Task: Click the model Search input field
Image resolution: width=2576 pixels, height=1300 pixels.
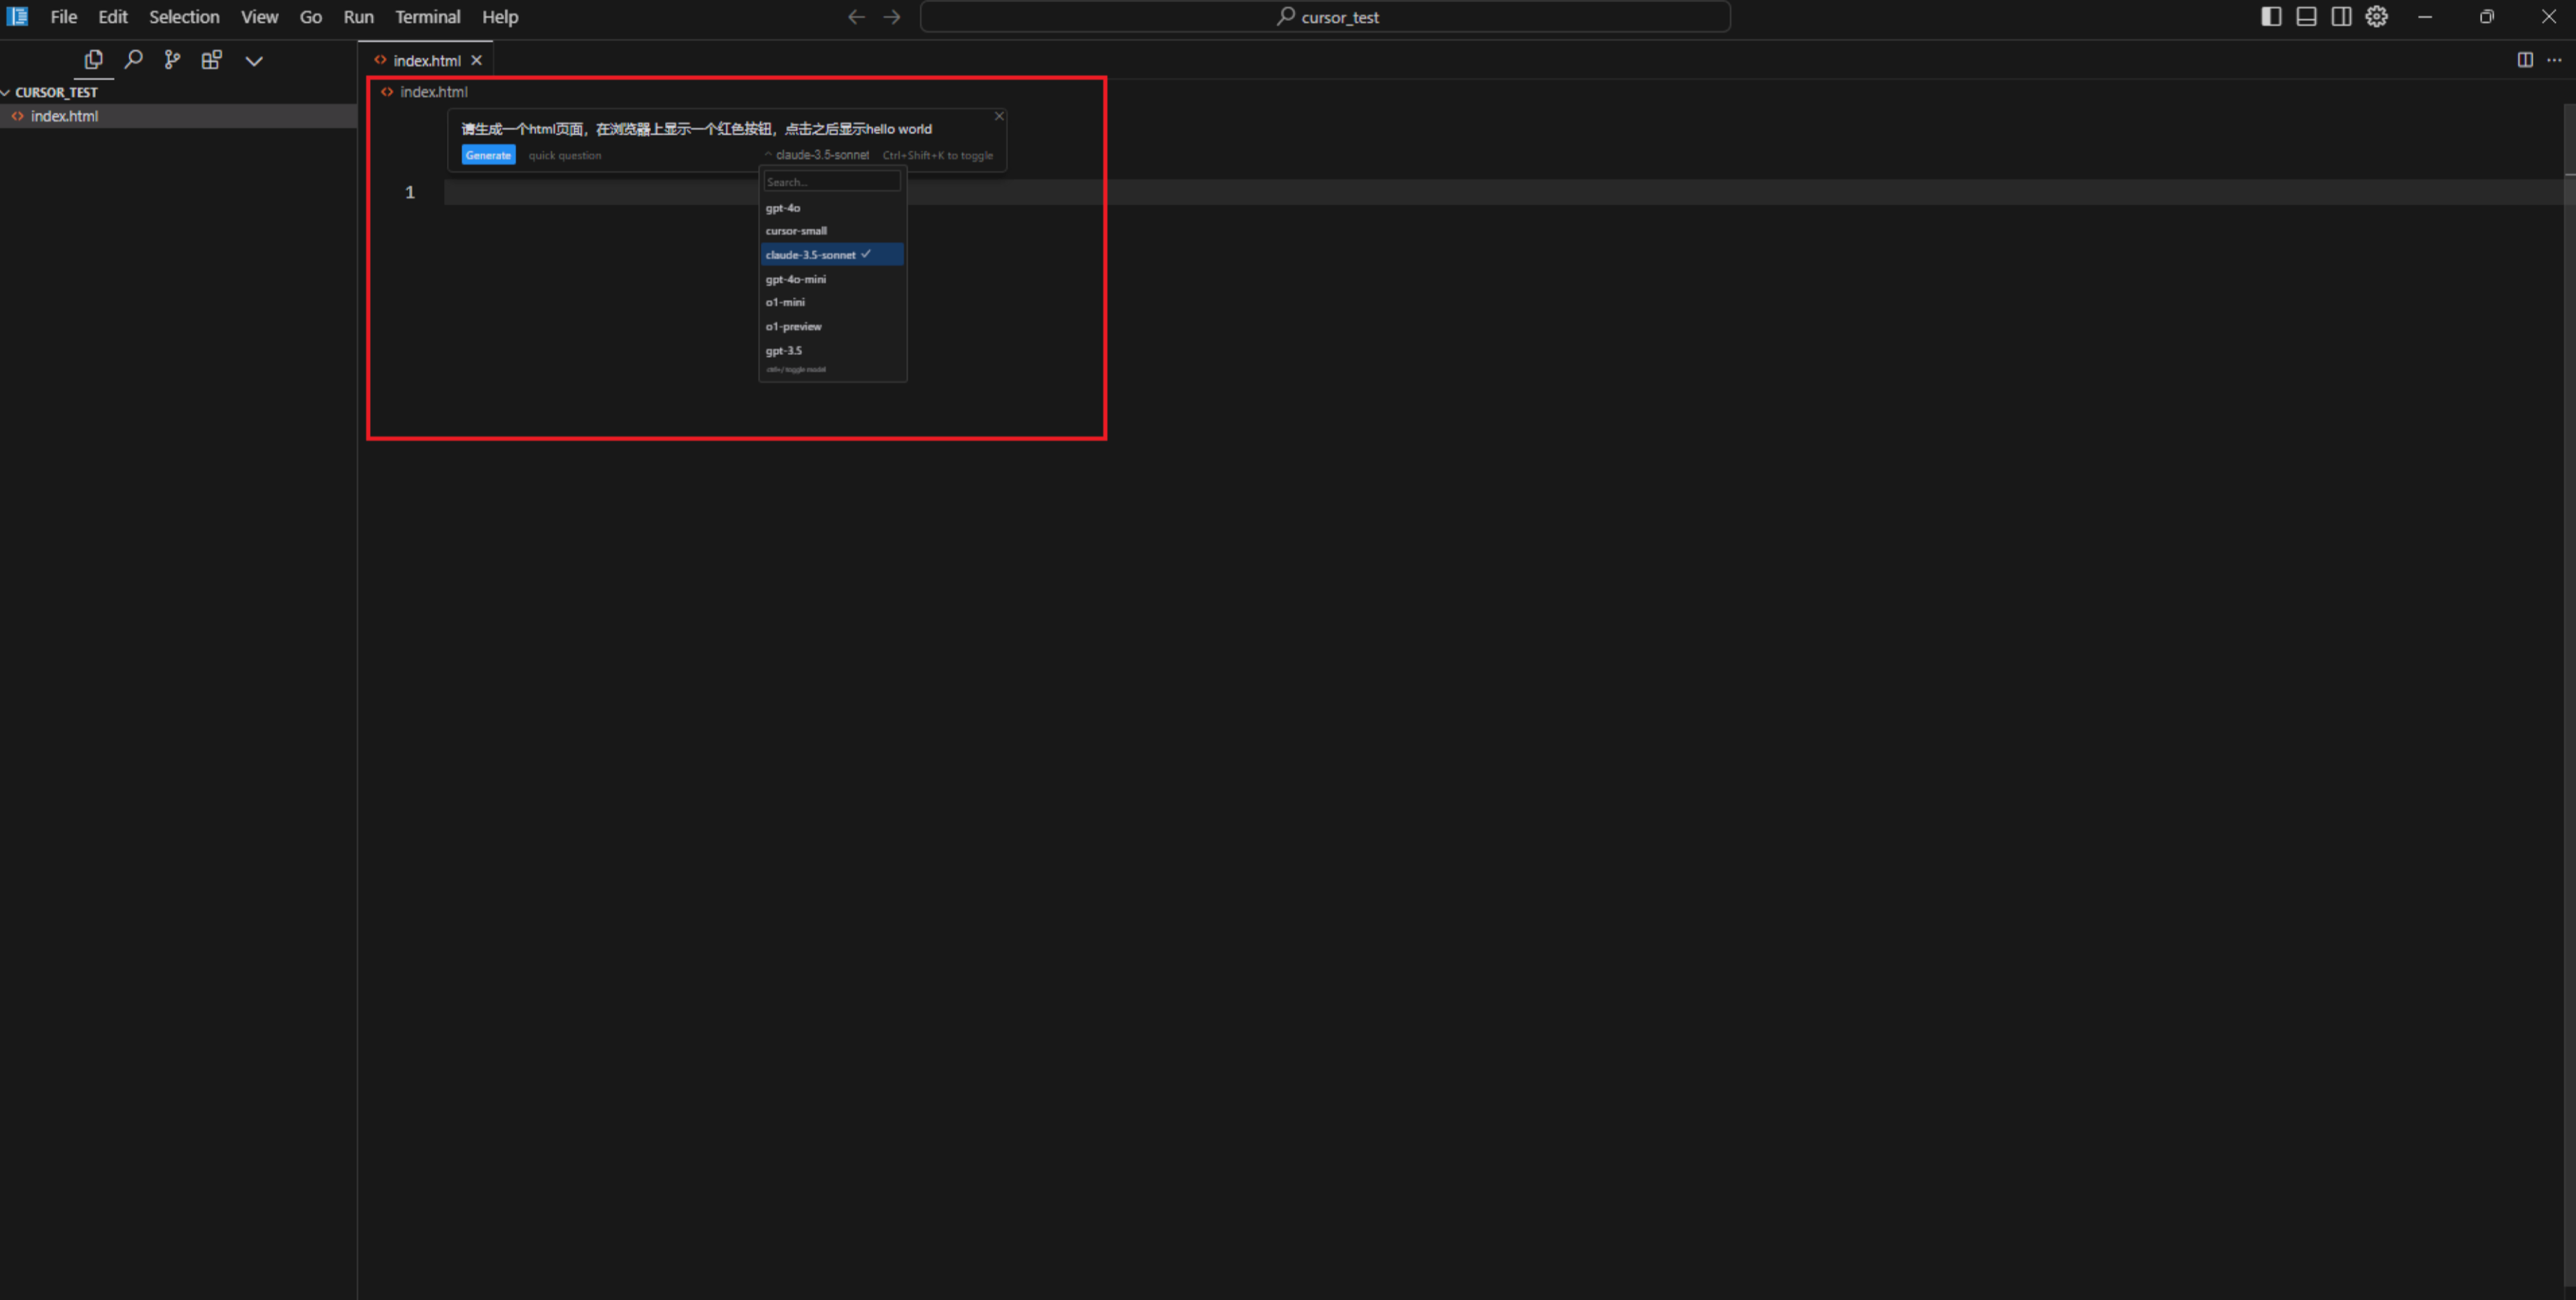Action: 831,182
